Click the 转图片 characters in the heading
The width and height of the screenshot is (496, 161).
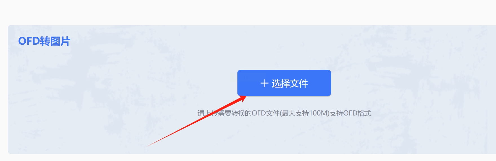click(55, 41)
